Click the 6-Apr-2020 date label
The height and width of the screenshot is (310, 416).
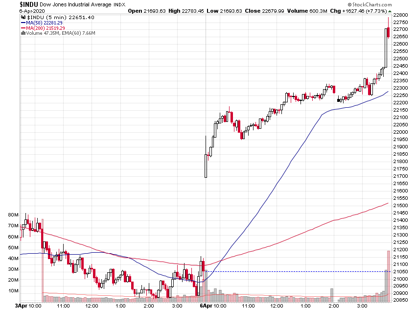point(32,11)
